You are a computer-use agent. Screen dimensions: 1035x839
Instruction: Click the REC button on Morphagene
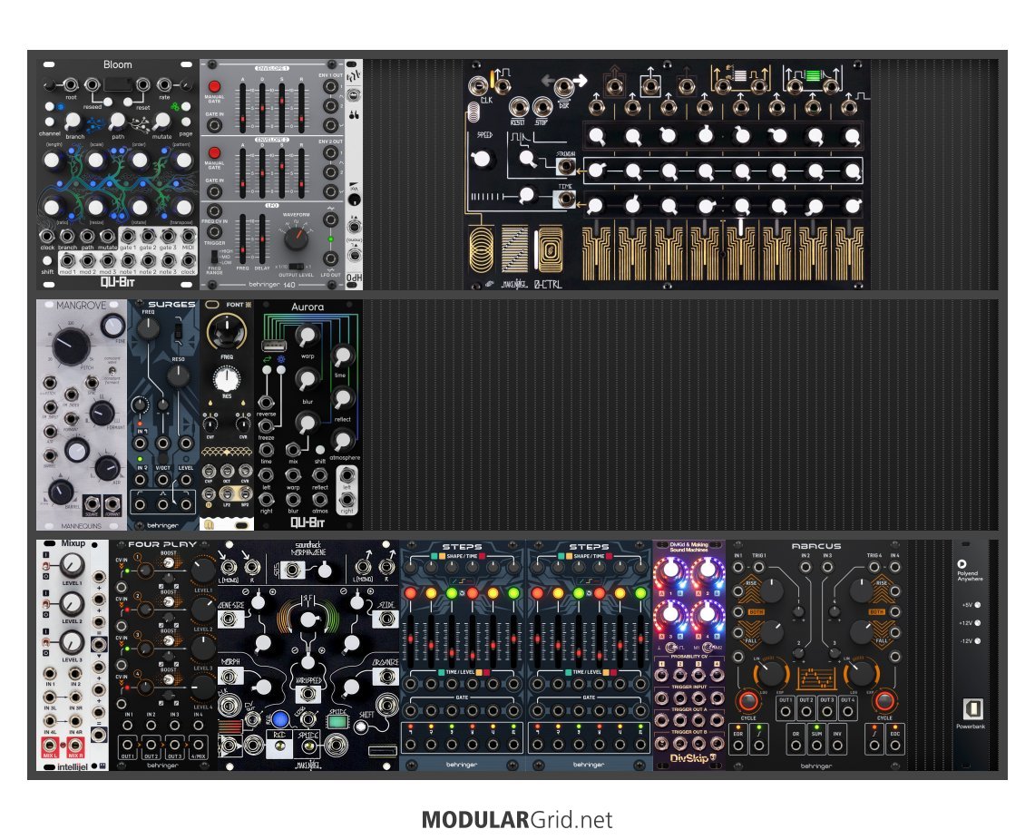point(280,747)
